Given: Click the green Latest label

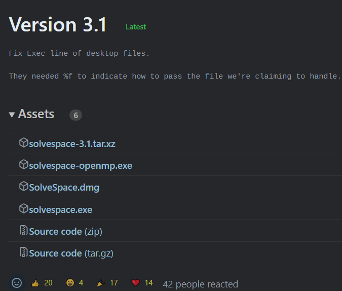Looking at the screenshot, I should (136, 27).
